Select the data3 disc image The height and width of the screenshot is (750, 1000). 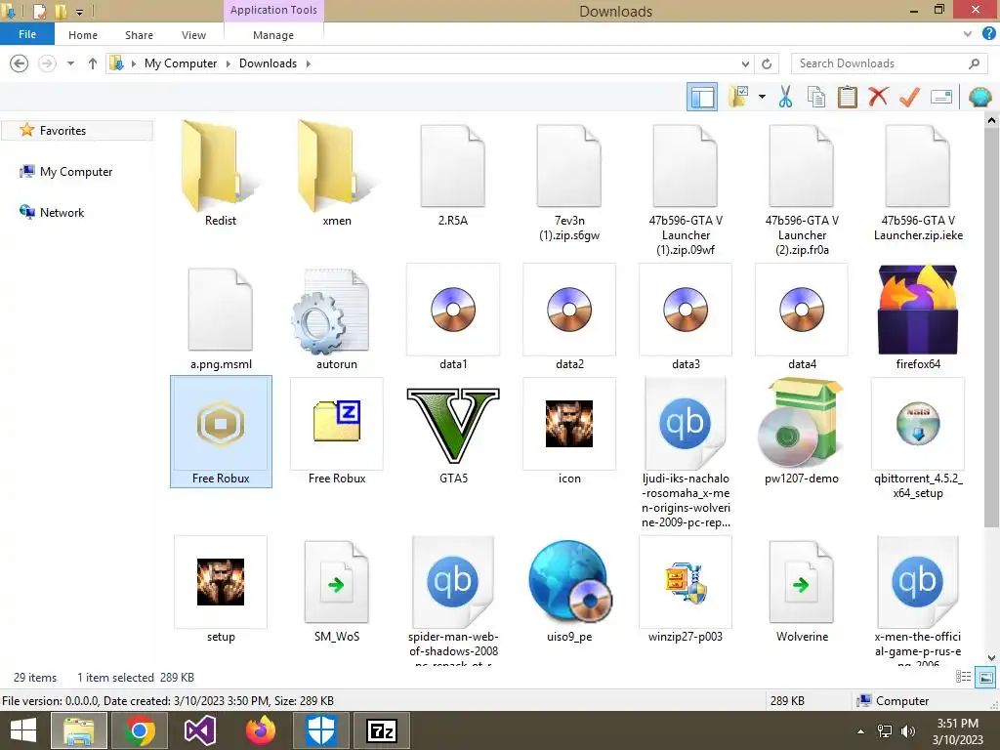(x=686, y=317)
